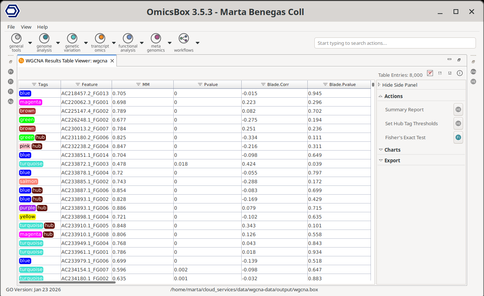Screen dimensions: 484x296
Task: Click the general tools toolbar icon
Action: coord(16,38)
